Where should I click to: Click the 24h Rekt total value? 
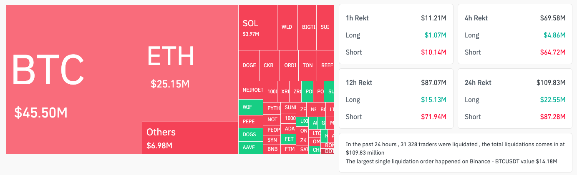(x=551, y=82)
